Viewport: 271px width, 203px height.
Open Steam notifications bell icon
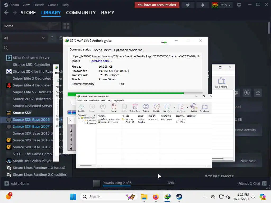pos(202,5)
